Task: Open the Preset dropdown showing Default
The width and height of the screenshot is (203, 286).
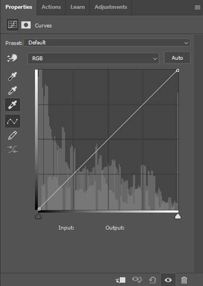Action: point(107,43)
